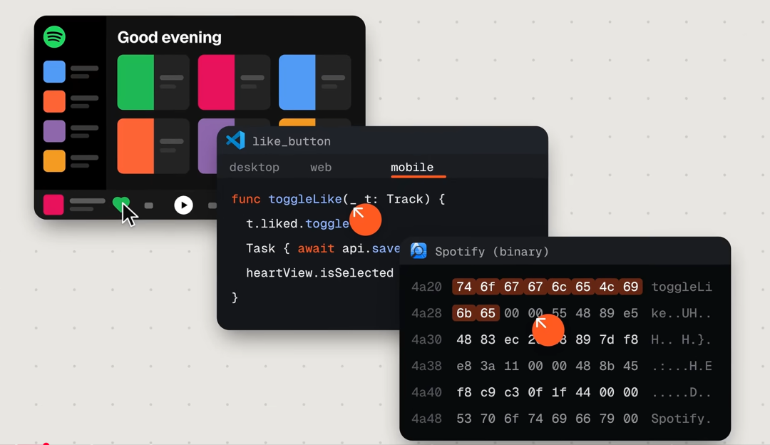Viewport: 770px width, 445px height.
Task: Click the t.liked.toggle code line
Action: click(297, 223)
